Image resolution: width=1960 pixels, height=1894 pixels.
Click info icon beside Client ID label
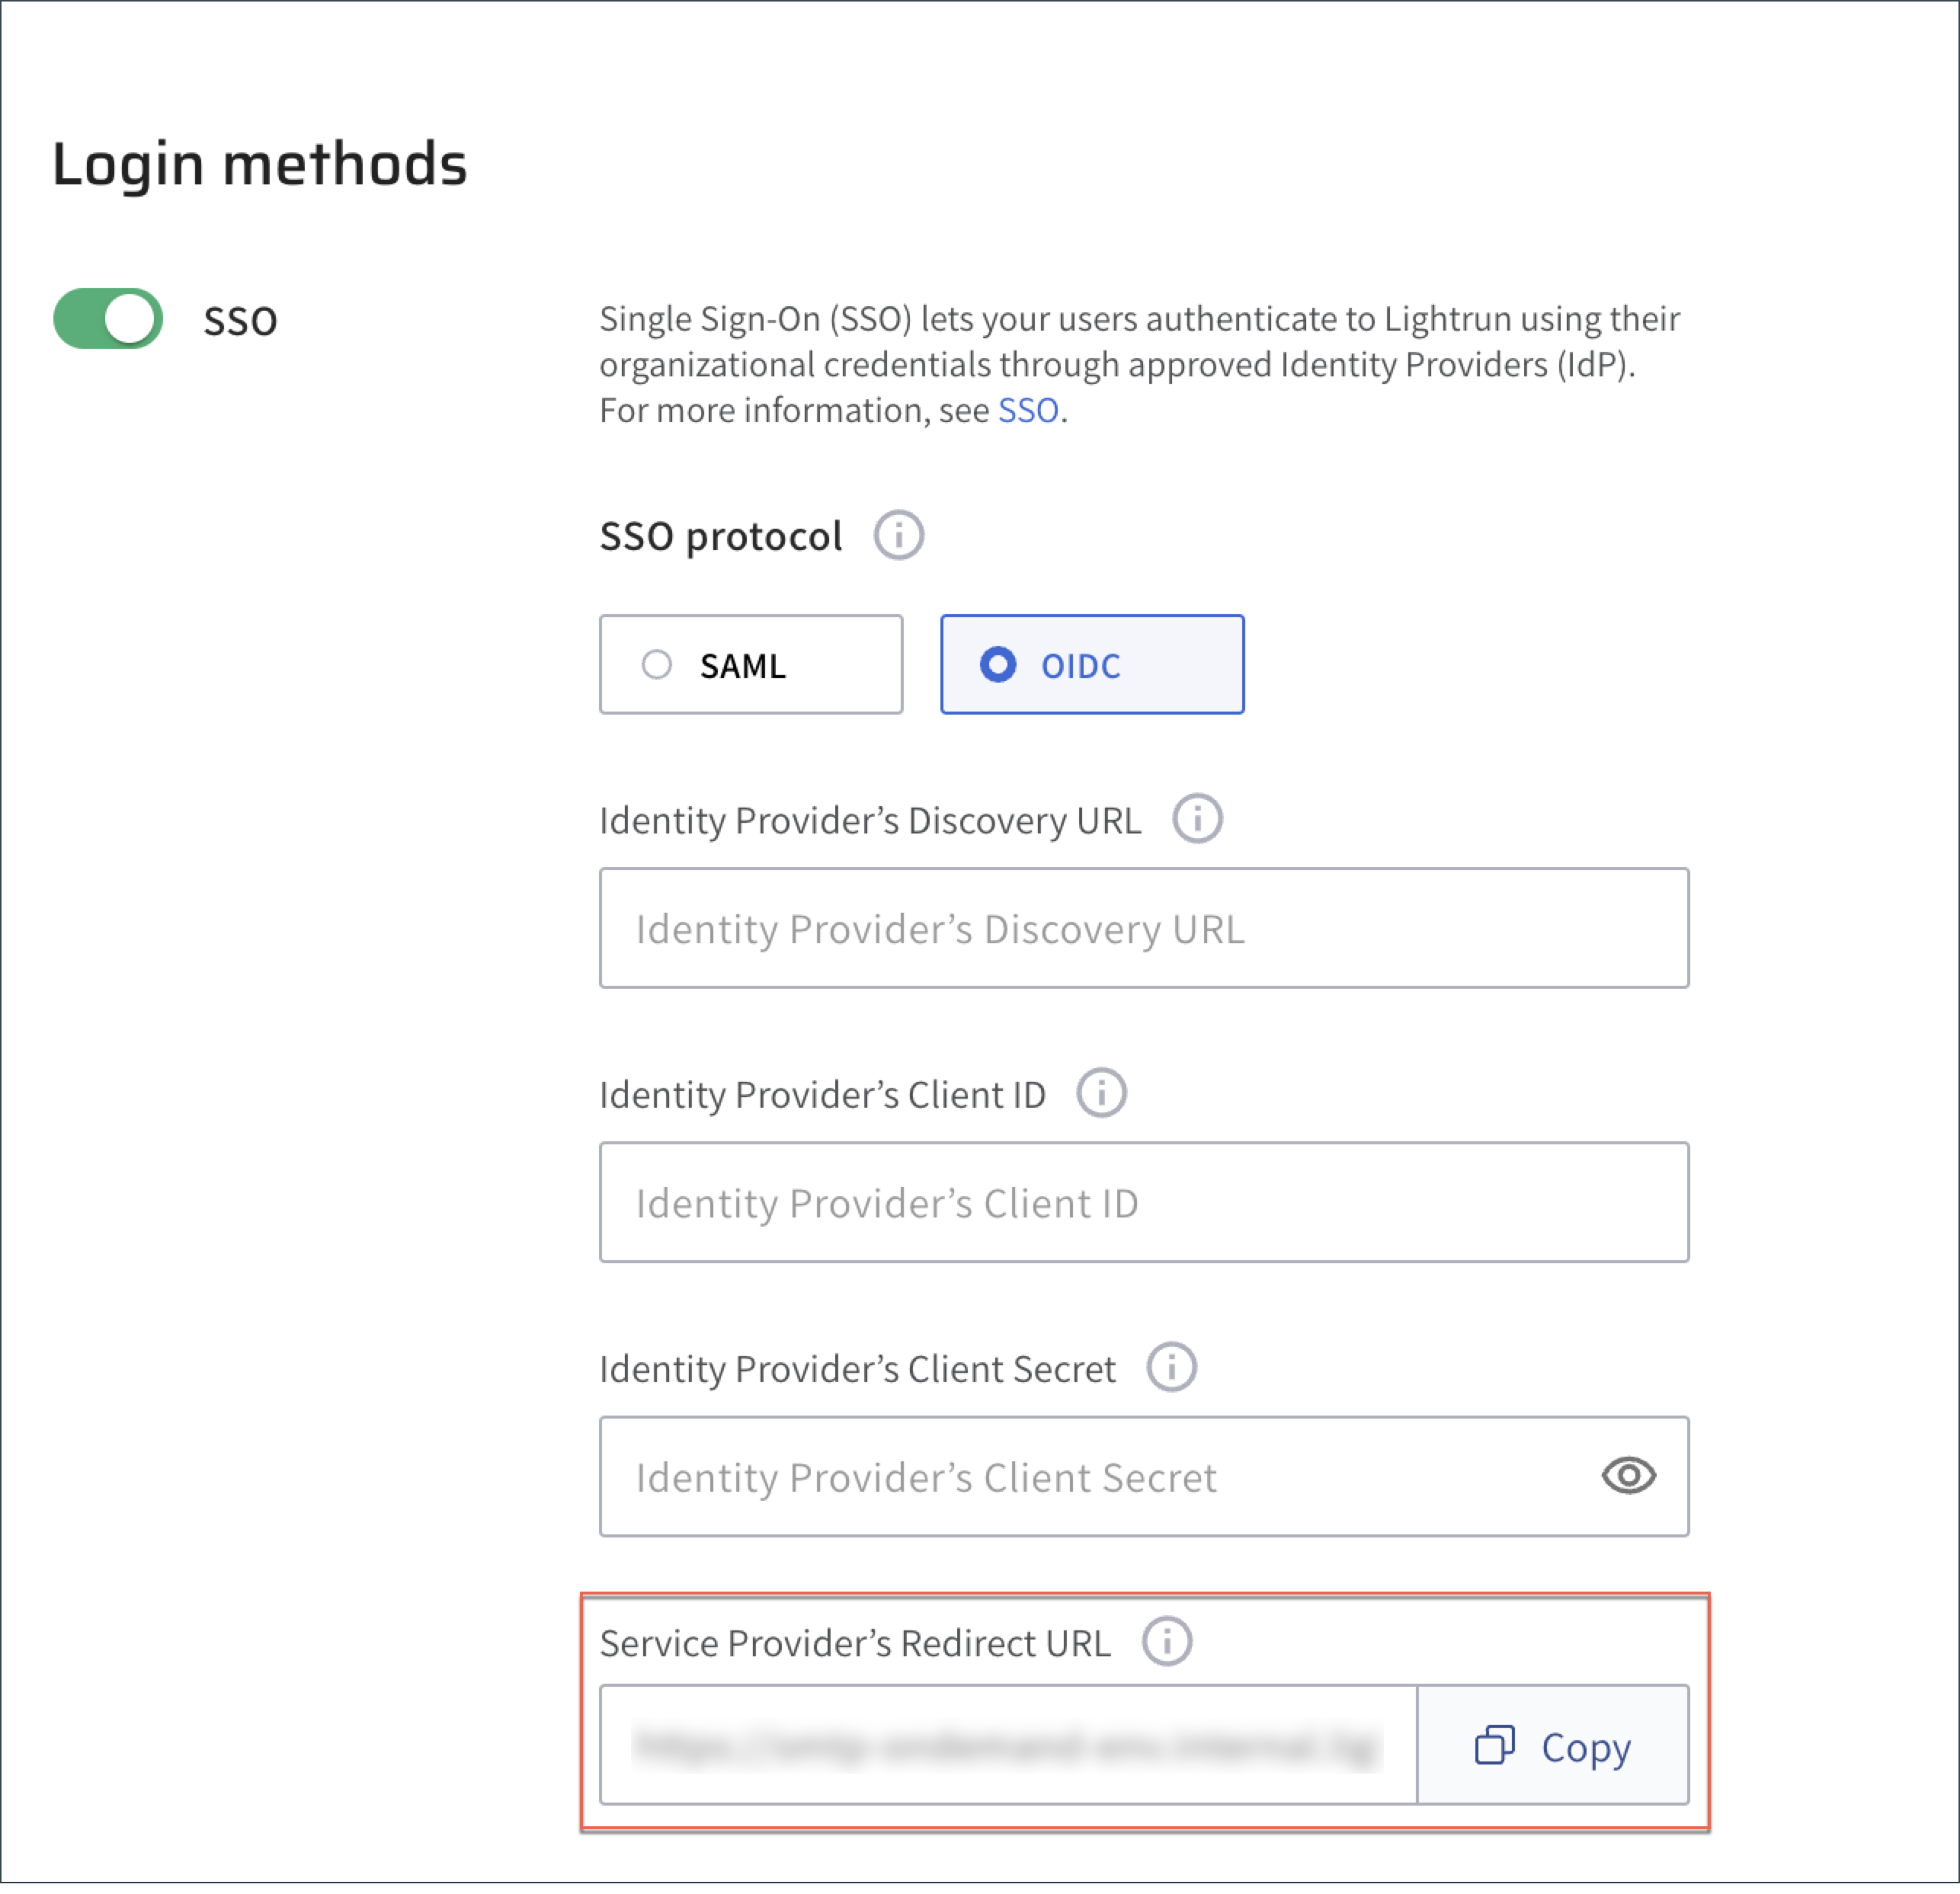pyautogui.click(x=1101, y=1094)
